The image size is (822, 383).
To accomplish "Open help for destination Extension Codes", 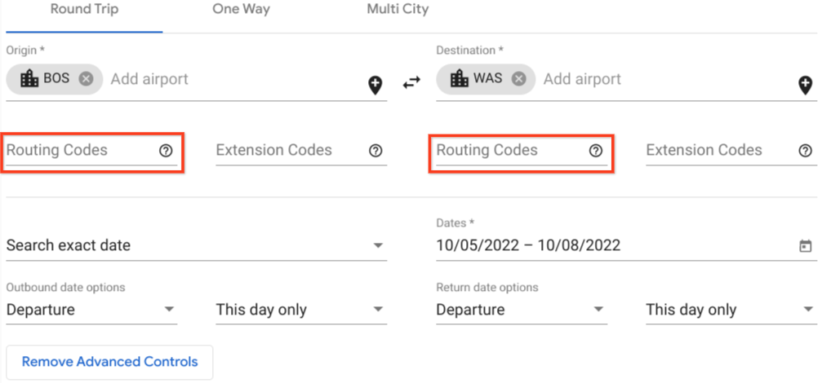I will click(x=806, y=151).
